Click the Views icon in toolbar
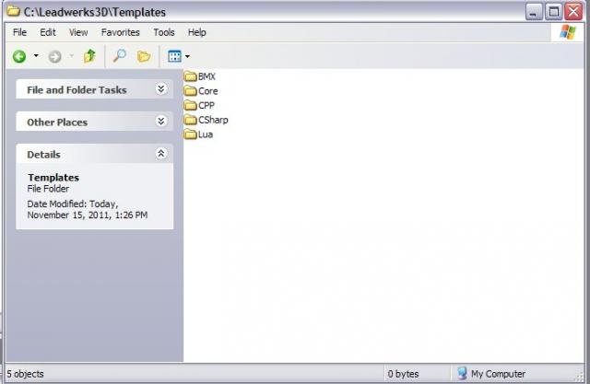The image size is (590, 384). pyautogui.click(x=174, y=56)
